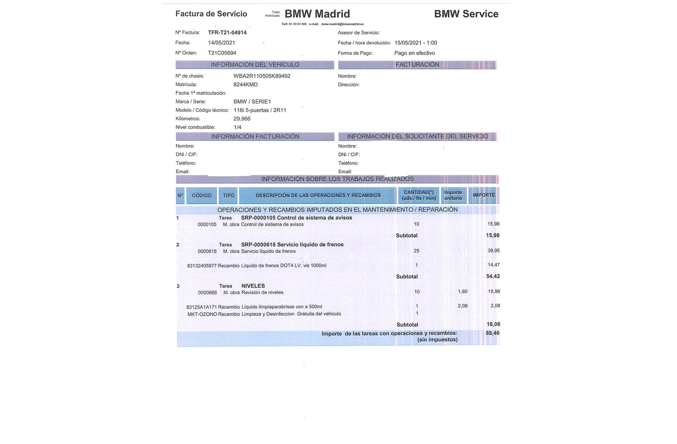Screen dimensions: 677x444
Task: Click the 'Dirección:' label
Action: pos(349,85)
